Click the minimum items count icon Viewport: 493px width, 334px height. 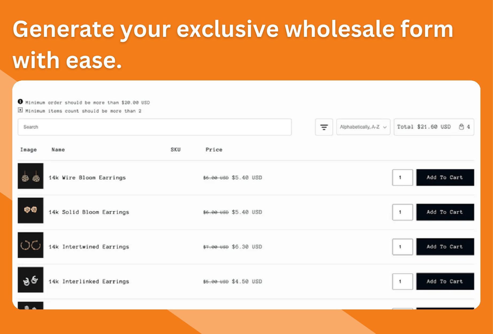(x=20, y=110)
